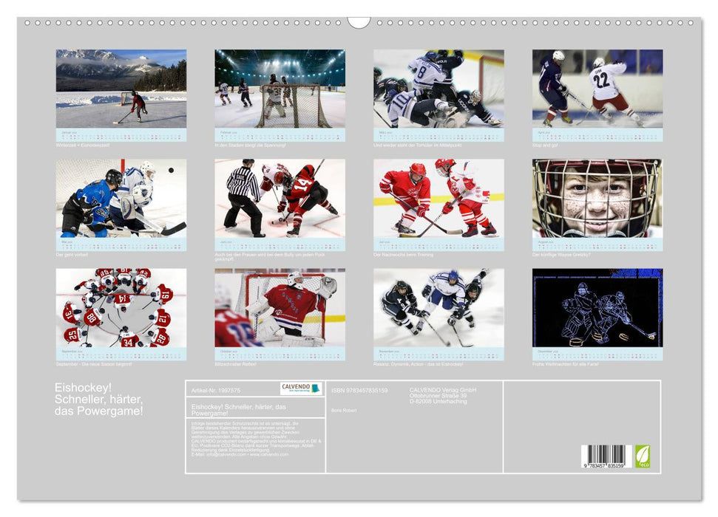Click the blue CALVENDO bookmark symbol beside the logo
Screen dimensions: 718x517
click(314, 388)
